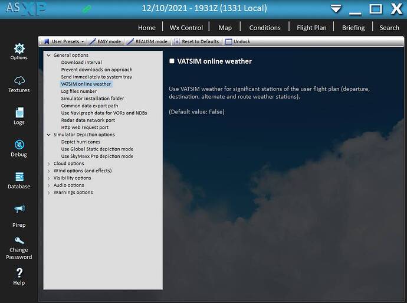Select Radar data network port option
The height and width of the screenshot is (303, 407).
[x=88, y=120]
